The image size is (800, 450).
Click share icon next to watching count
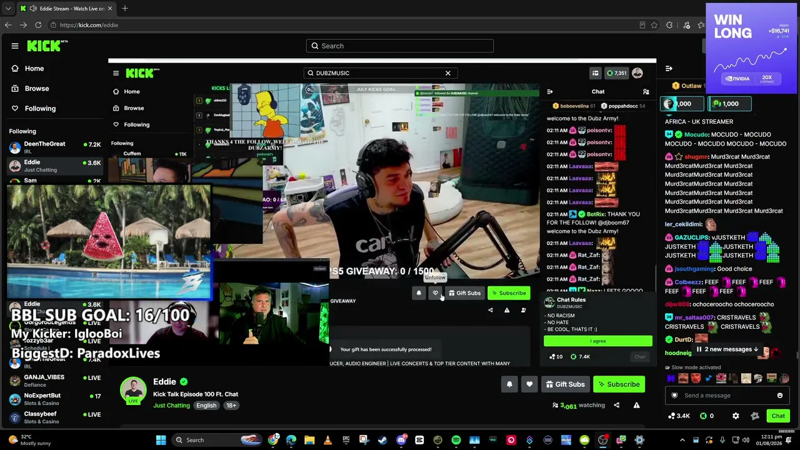pyautogui.click(x=616, y=406)
